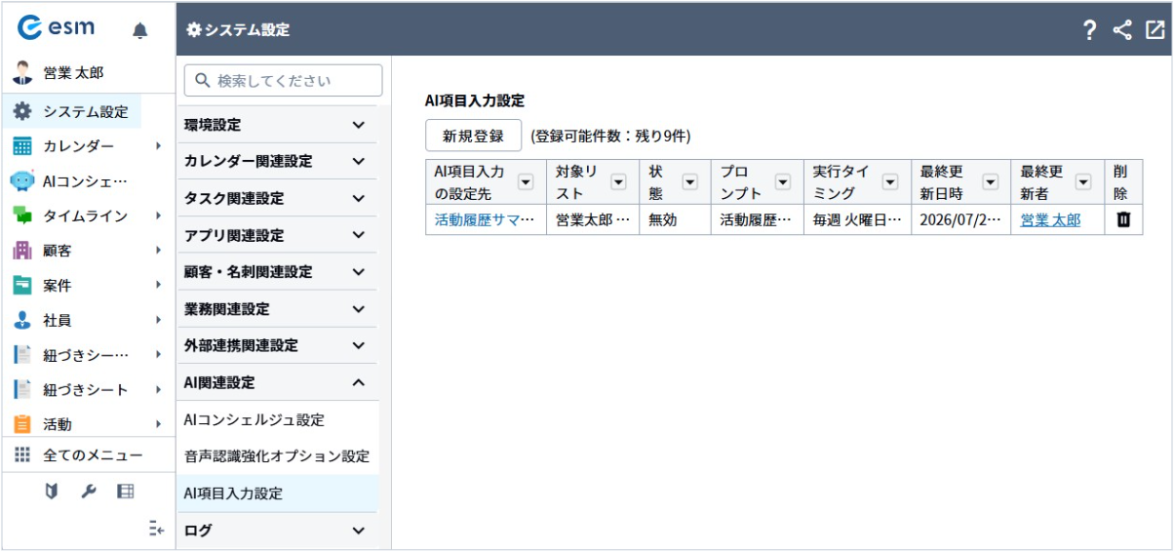Viewport: 1174px width, 552px height.
Task: Click the 社員 person icon
Action: click(x=22, y=320)
